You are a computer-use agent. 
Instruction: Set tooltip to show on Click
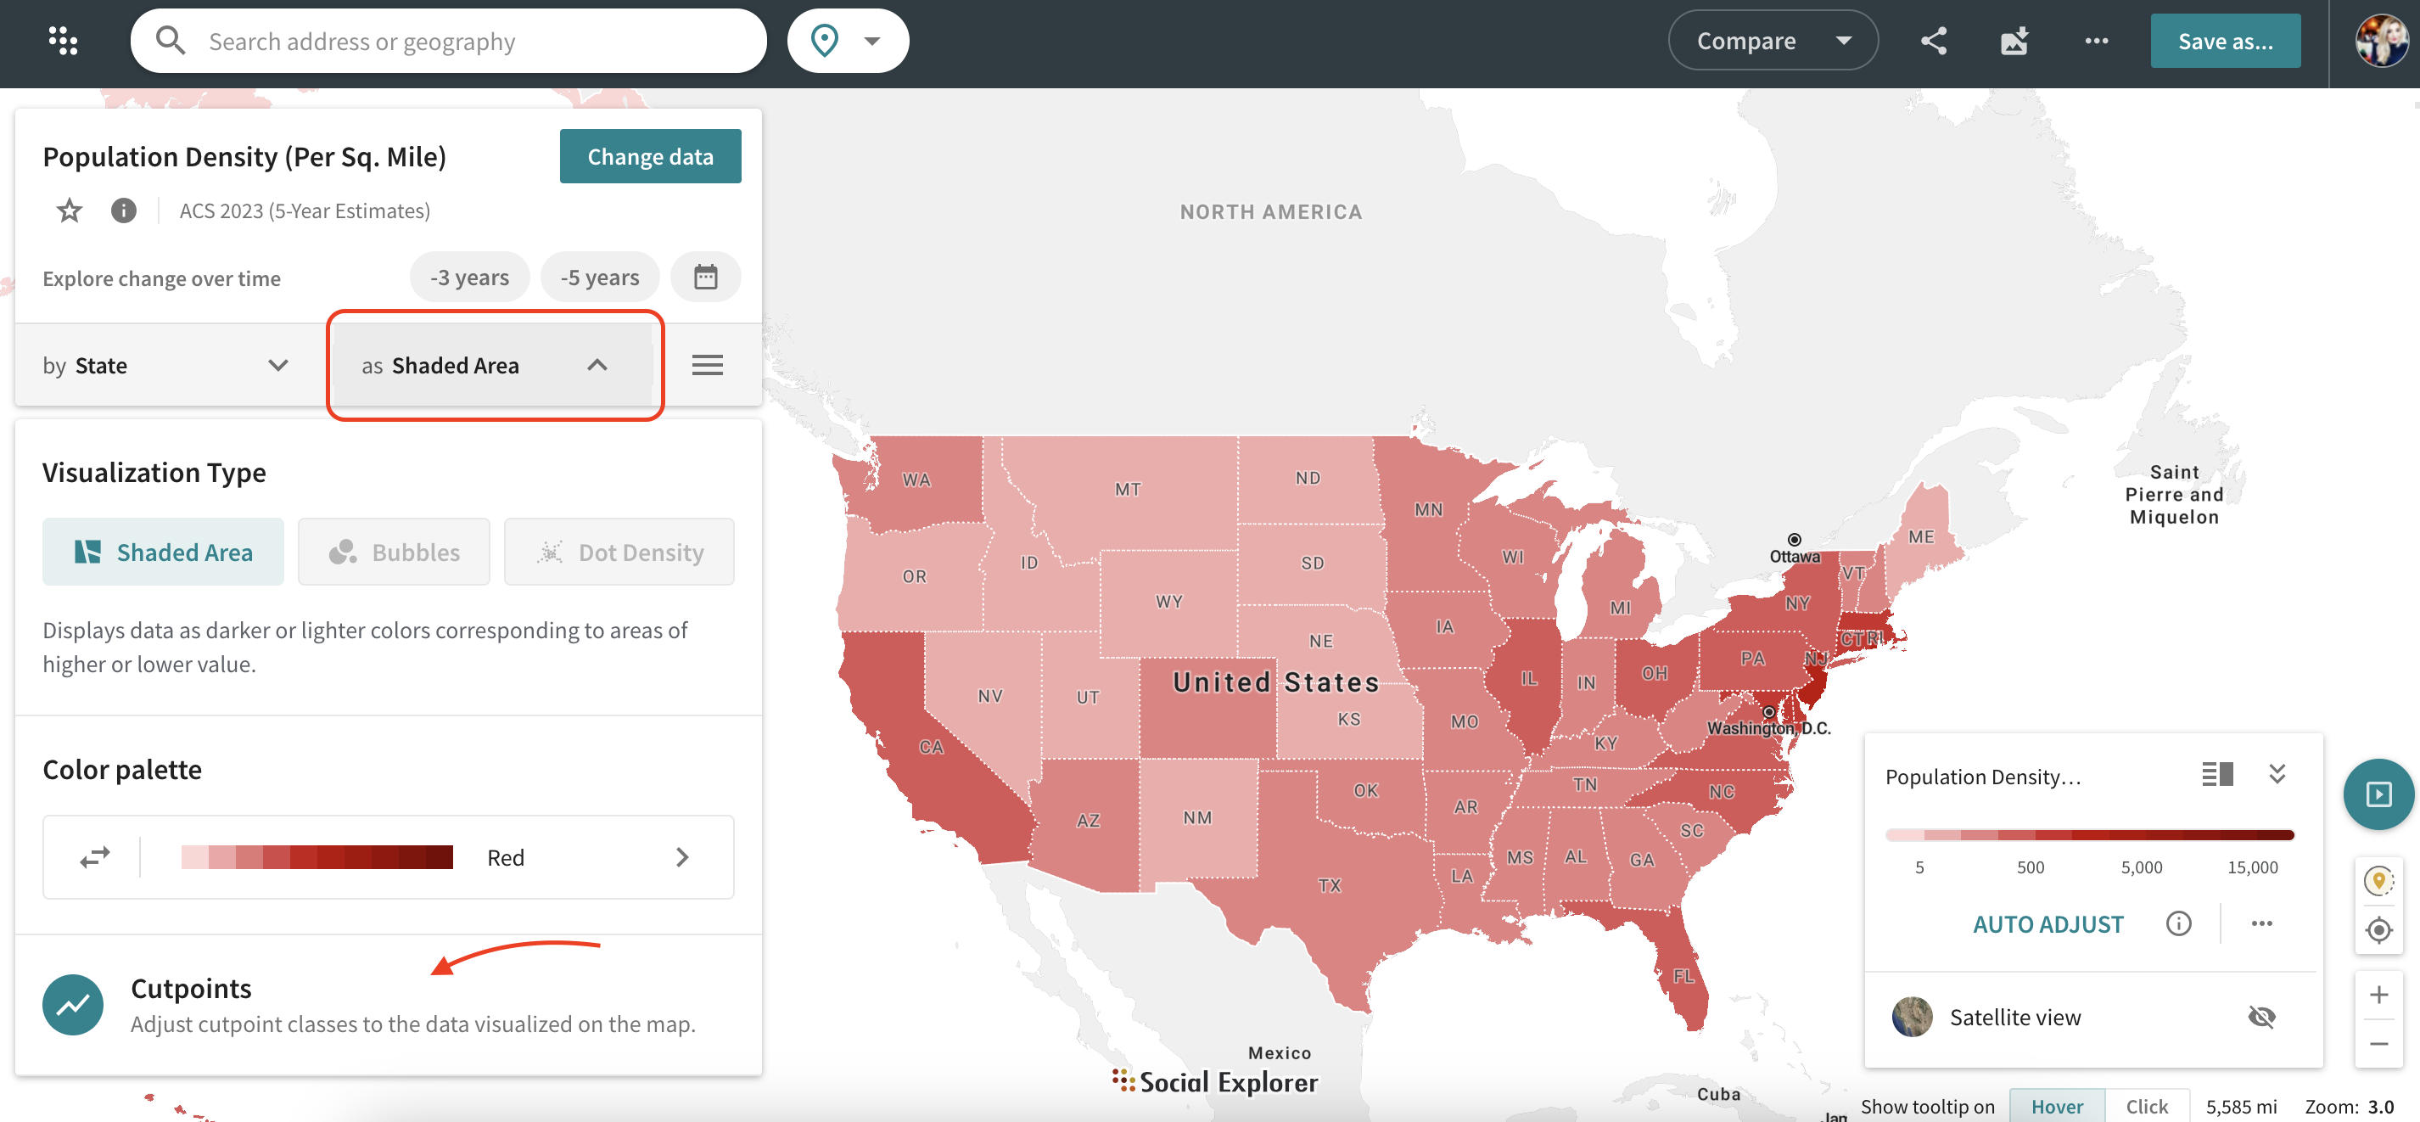(x=2146, y=1106)
